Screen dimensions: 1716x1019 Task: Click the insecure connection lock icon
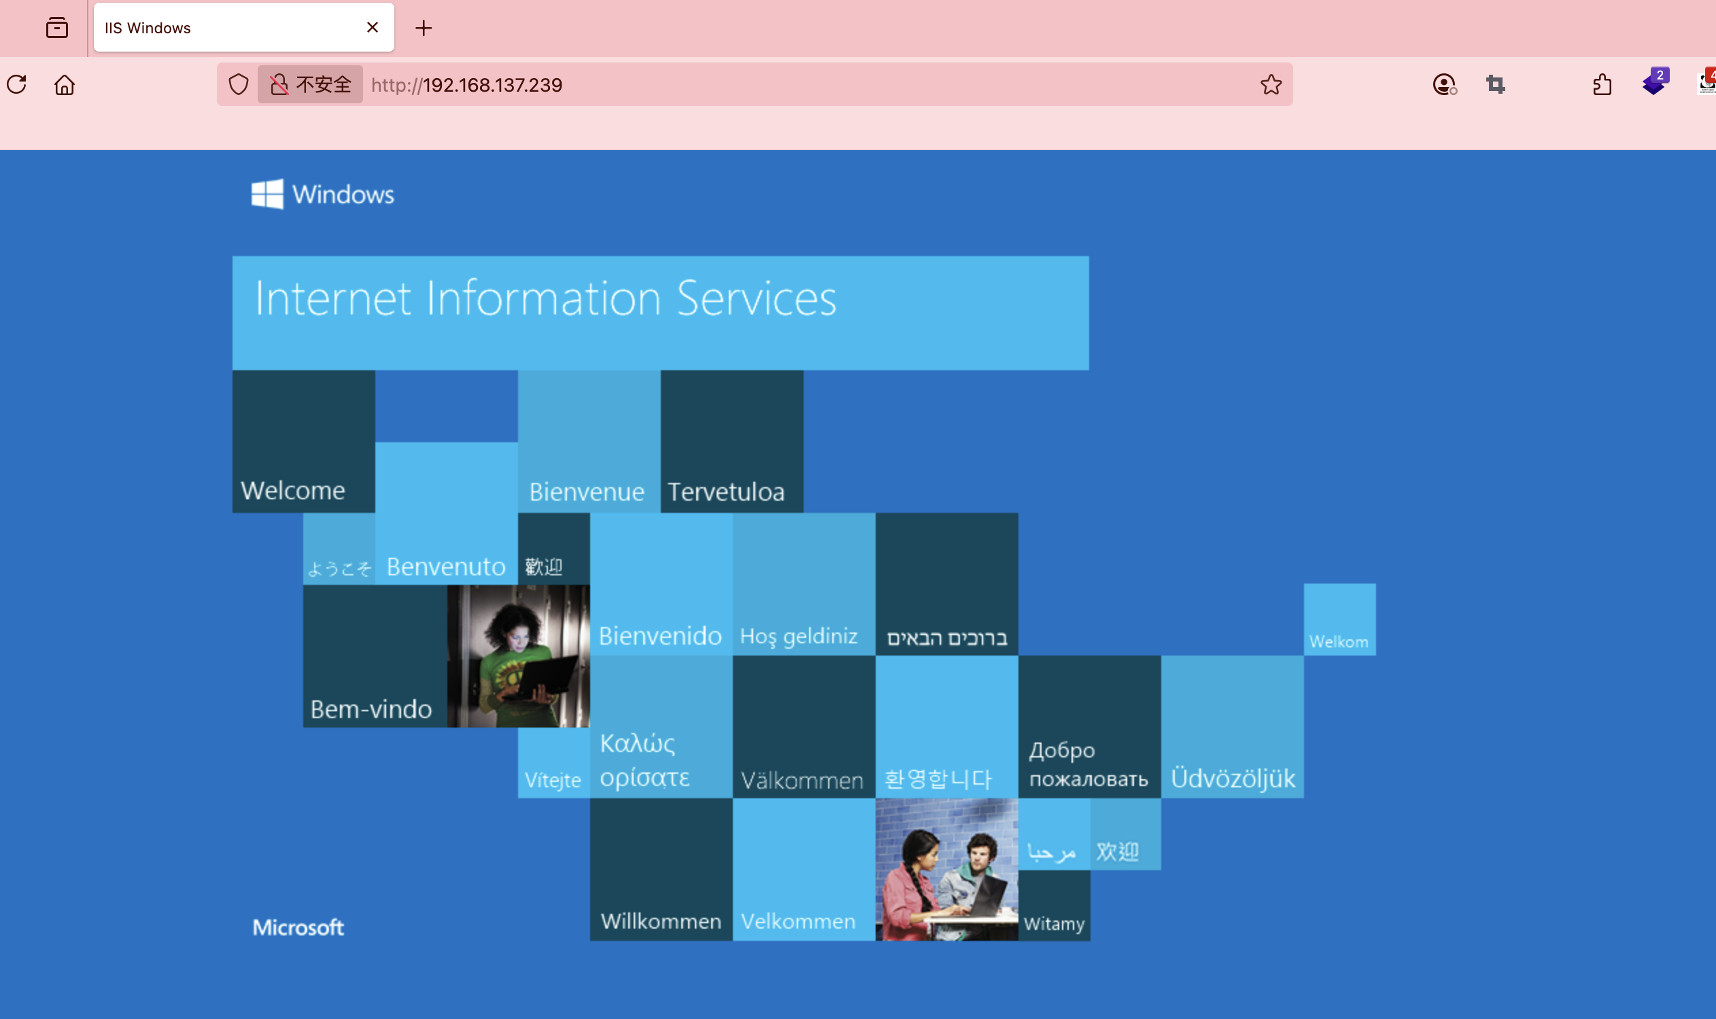pos(279,84)
